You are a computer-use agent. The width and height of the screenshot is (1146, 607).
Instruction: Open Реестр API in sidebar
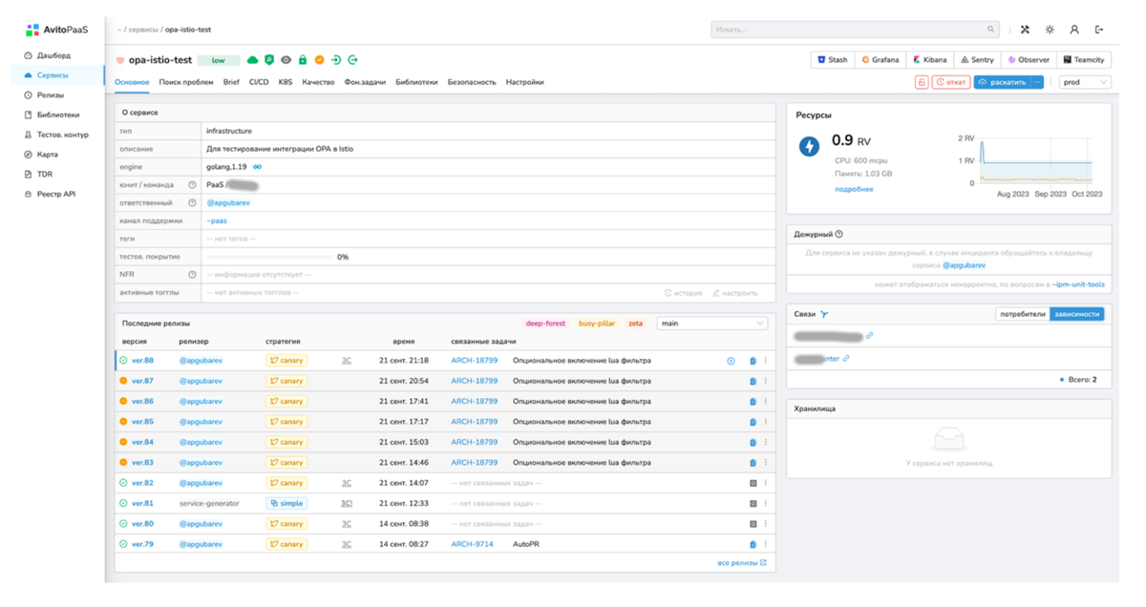[55, 194]
